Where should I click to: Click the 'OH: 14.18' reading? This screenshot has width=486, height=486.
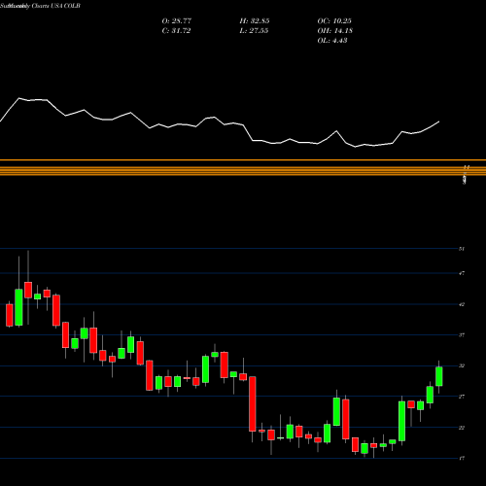(x=335, y=31)
